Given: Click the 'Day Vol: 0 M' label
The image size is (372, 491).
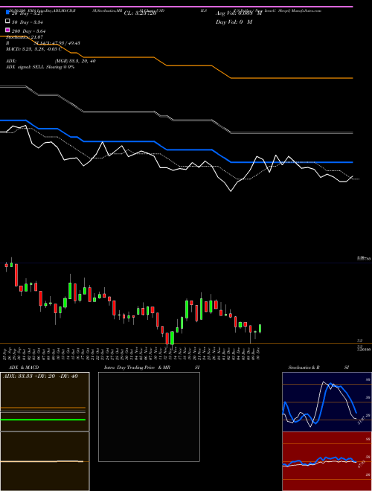Looking at the screenshot, I should (234, 22).
